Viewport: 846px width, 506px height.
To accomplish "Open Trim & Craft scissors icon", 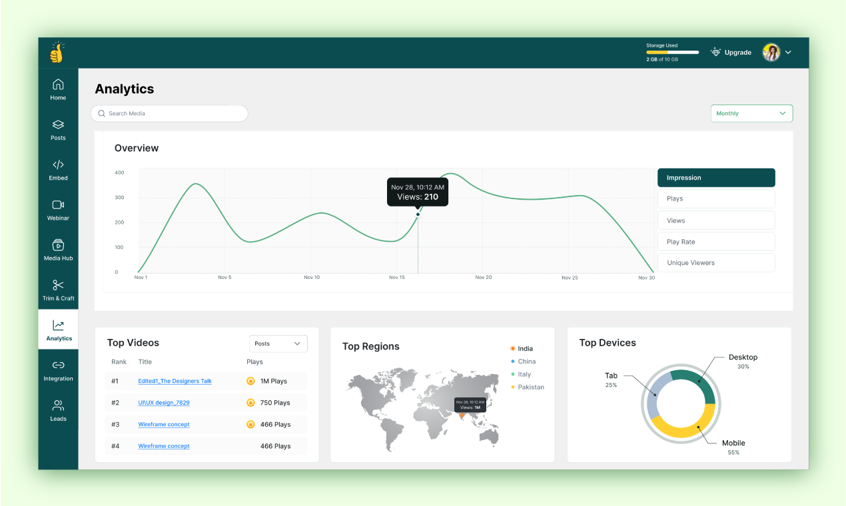I will pyautogui.click(x=58, y=285).
